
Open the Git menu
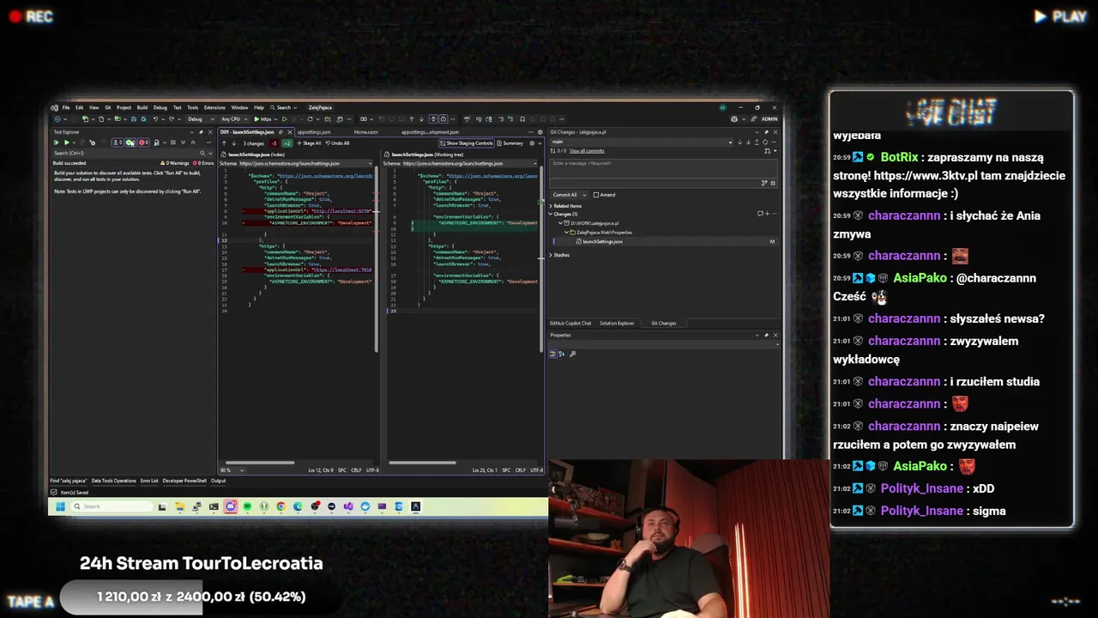(108, 107)
